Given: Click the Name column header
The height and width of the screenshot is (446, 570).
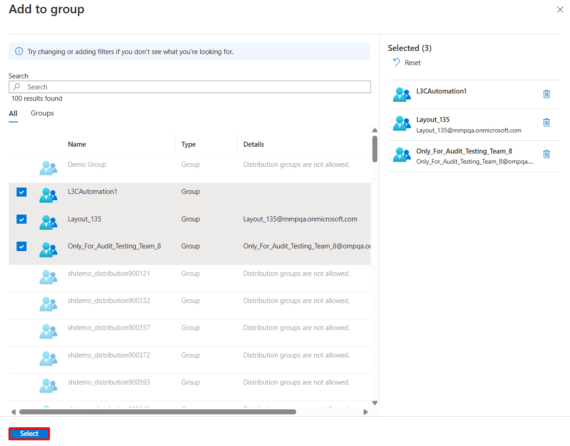Looking at the screenshot, I should coord(77,144).
